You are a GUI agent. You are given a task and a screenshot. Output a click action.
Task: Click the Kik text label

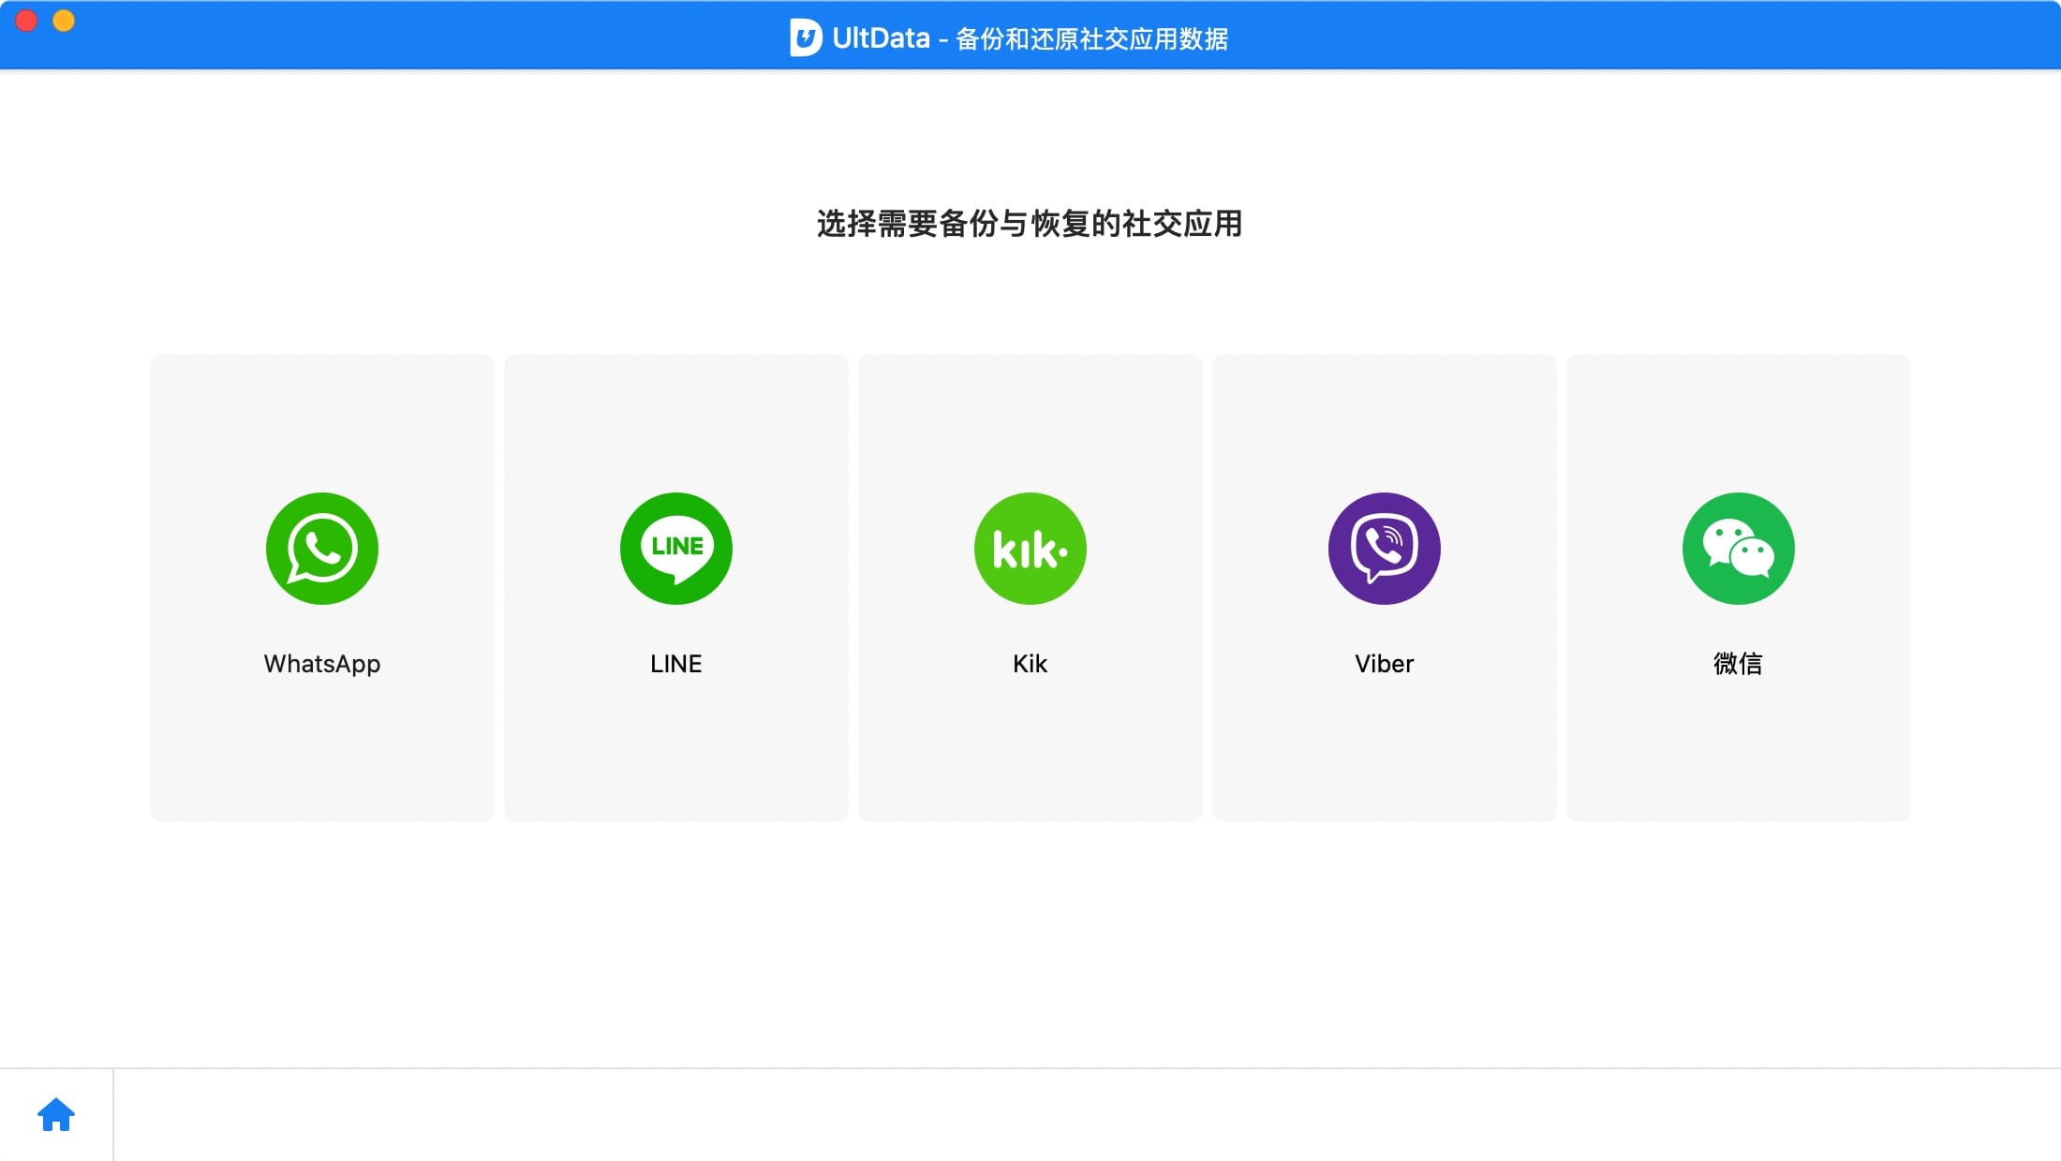[1030, 664]
